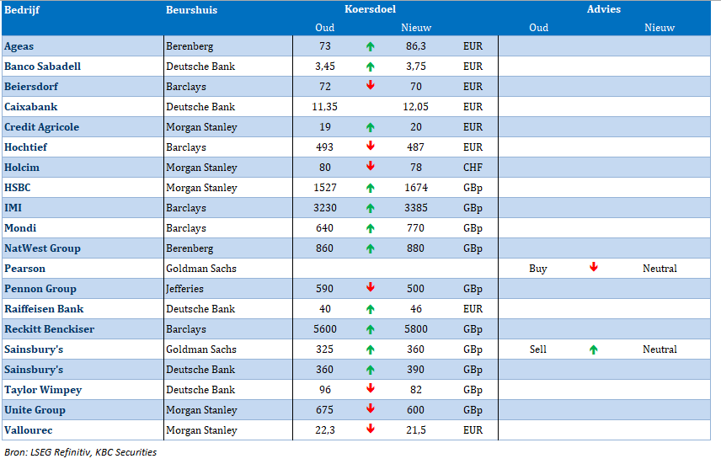
Task: Select the Beiersdorf cell
Action: (31, 87)
